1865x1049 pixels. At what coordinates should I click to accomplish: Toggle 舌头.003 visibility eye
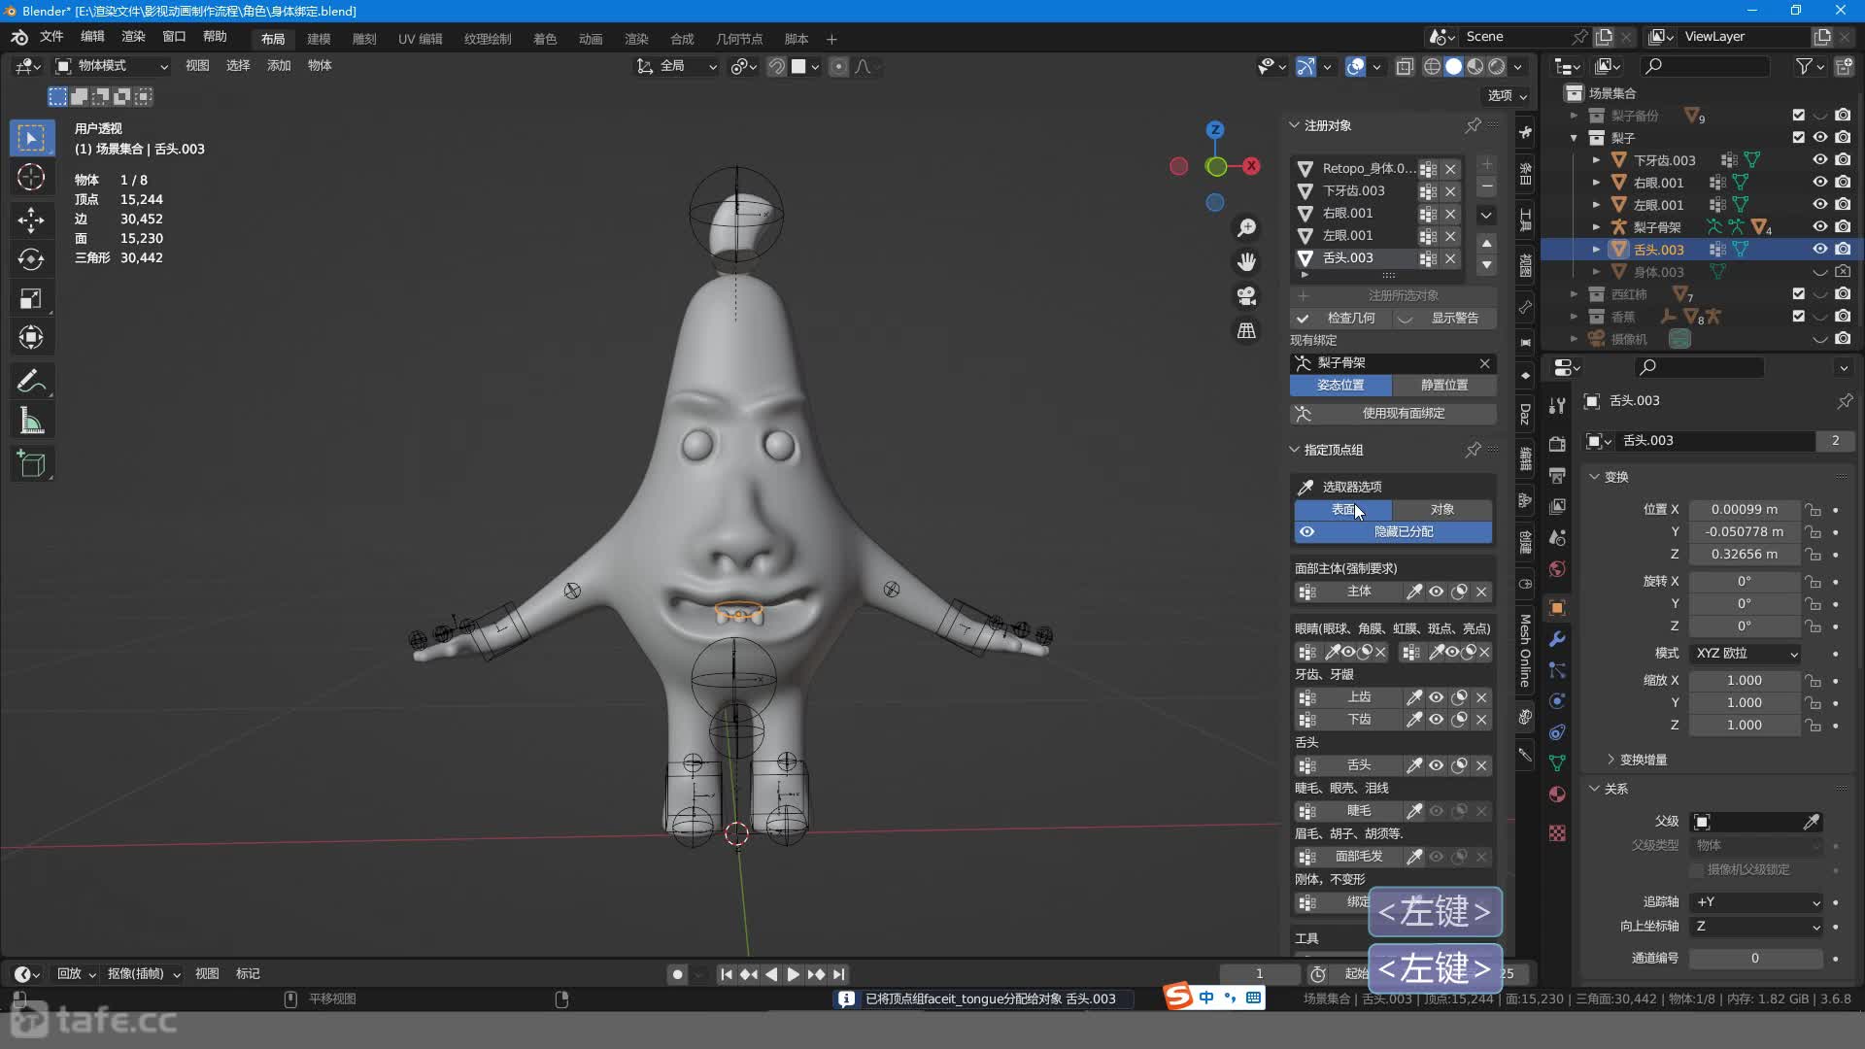click(1820, 250)
